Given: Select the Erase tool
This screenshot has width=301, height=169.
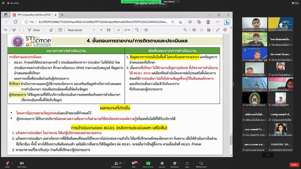Looking at the screenshot, I should click(x=51, y=30).
